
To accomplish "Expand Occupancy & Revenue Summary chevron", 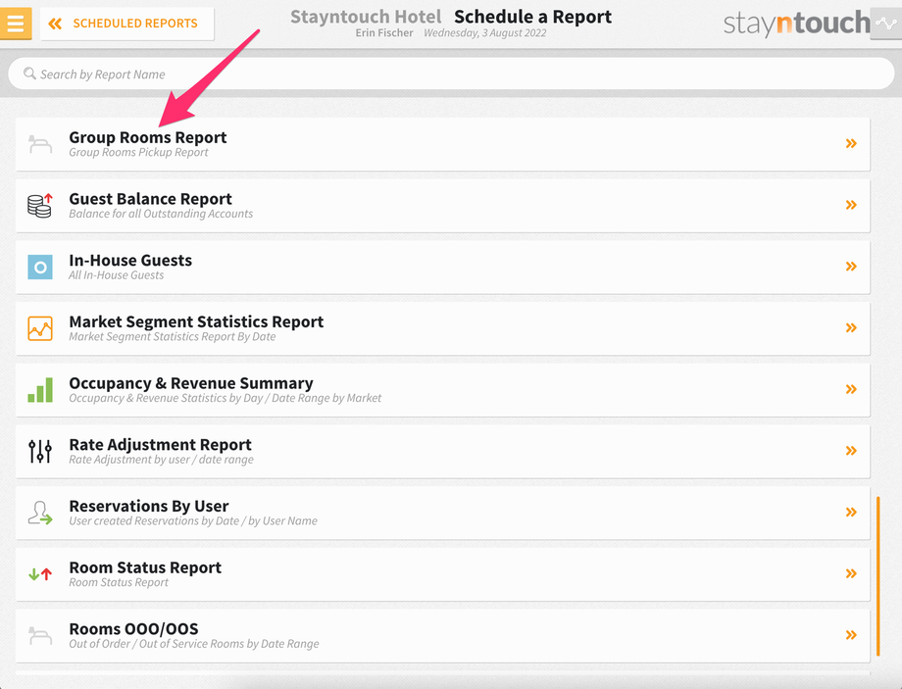I will coord(851,389).
